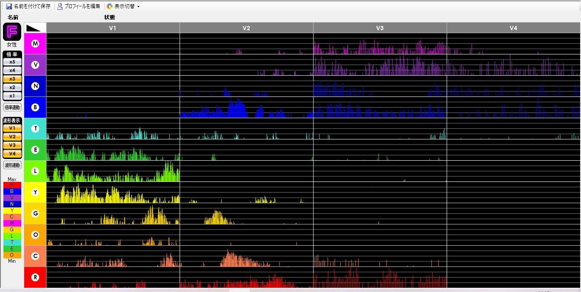Toggle V3 waveform display button
The image size is (581, 292).
[x=12, y=145]
